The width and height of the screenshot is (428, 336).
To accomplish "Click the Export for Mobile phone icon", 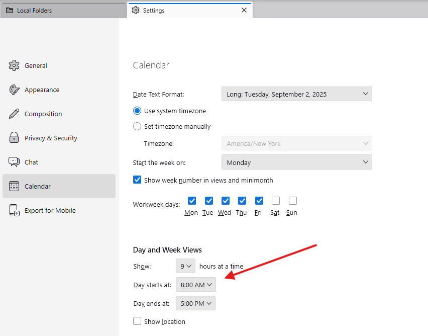I will pyautogui.click(x=14, y=210).
